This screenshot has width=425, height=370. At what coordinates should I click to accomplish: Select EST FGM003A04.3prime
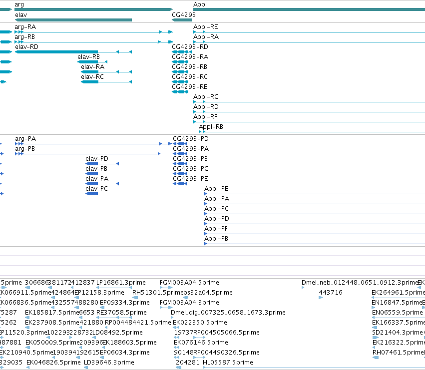point(189,303)
